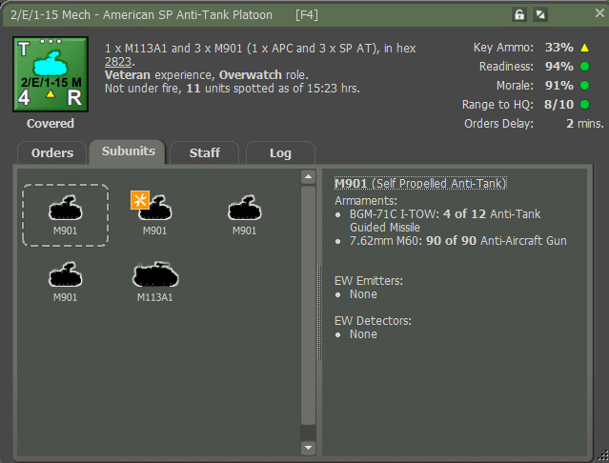The height and width of the screenshot is (463, 609).
Task: Click the Covered status label
Action: [51, 124]
